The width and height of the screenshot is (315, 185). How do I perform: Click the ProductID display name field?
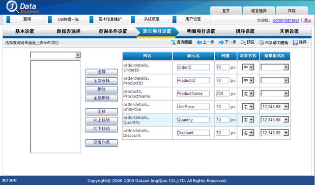pyautogui.click(x=193, y=80)
